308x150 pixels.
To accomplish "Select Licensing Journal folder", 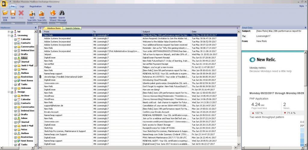I will (25, 62).
